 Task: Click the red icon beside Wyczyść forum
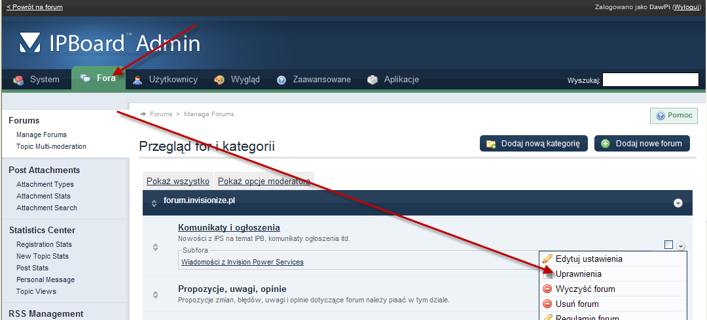tap(547, 289)
